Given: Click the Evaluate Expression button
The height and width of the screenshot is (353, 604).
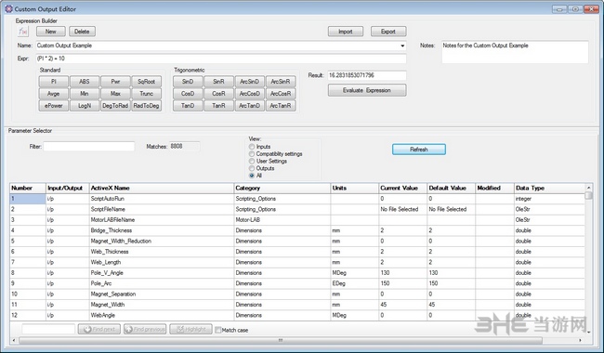Looking at the screenshot, I should pos(367,90).
